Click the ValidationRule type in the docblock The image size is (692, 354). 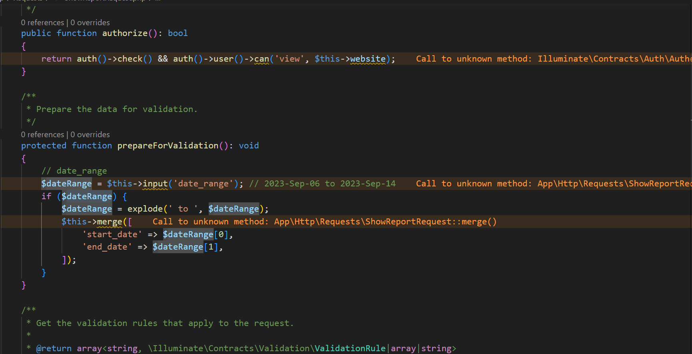(350, 348)
